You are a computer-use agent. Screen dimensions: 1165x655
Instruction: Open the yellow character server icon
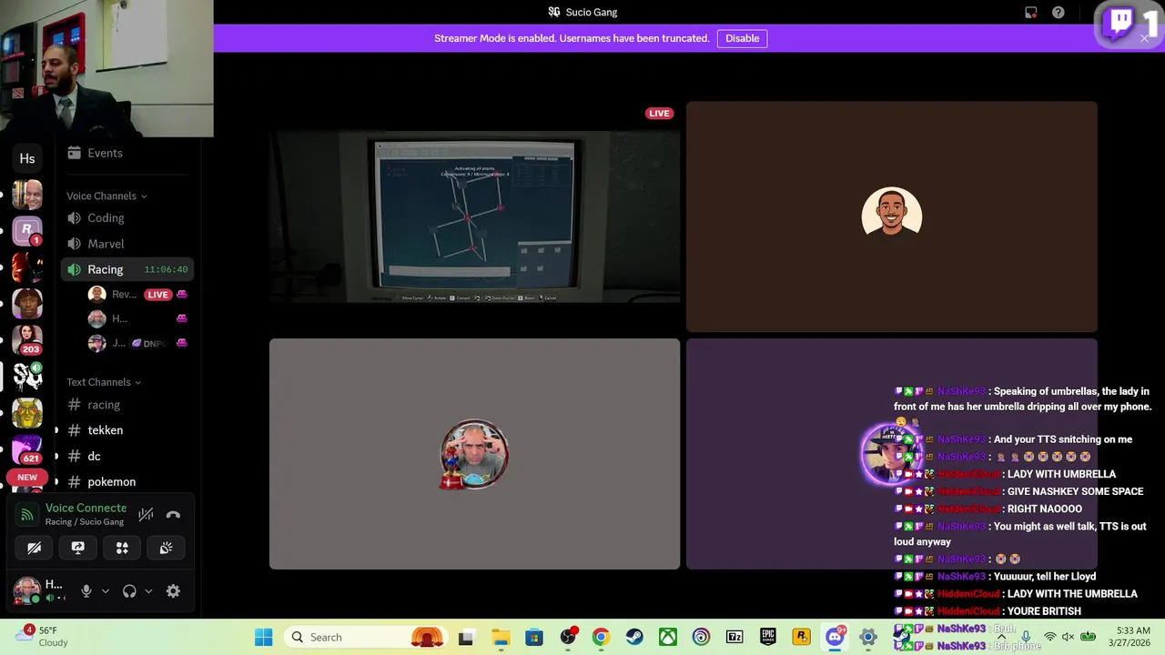27,413
